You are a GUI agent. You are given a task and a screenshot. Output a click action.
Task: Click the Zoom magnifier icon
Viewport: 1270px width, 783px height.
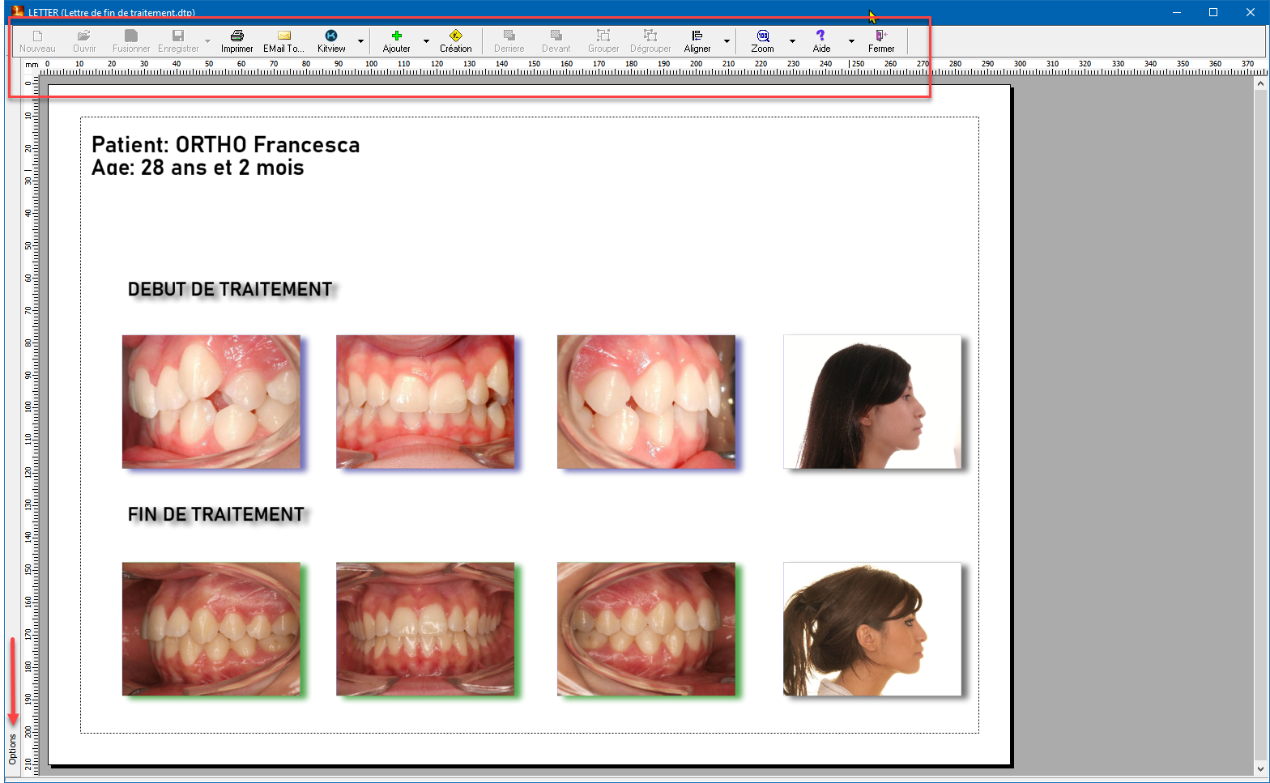pos(762,36)
